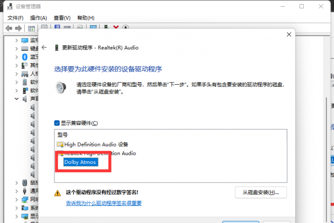
Task: Open the 查看(V) menu
Action: coord(62,18)
